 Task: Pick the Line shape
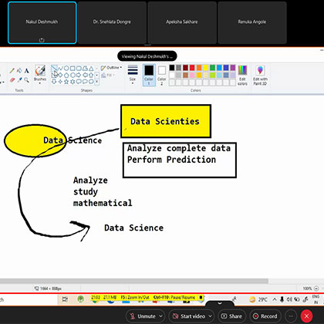[x=54, y=68]
